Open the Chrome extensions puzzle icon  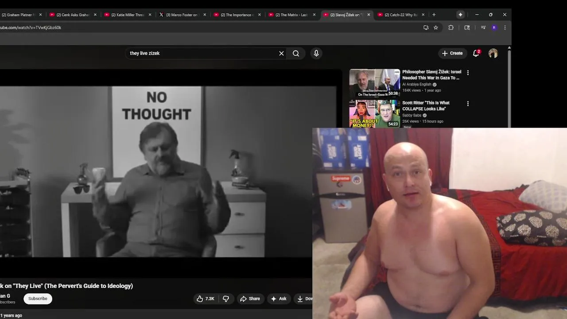pos(451,27)
